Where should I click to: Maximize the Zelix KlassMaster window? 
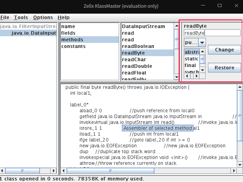pos(220,5)
